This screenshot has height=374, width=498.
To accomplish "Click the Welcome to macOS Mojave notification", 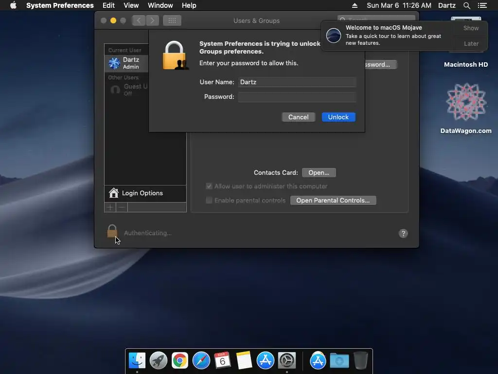I will (388, 35).
